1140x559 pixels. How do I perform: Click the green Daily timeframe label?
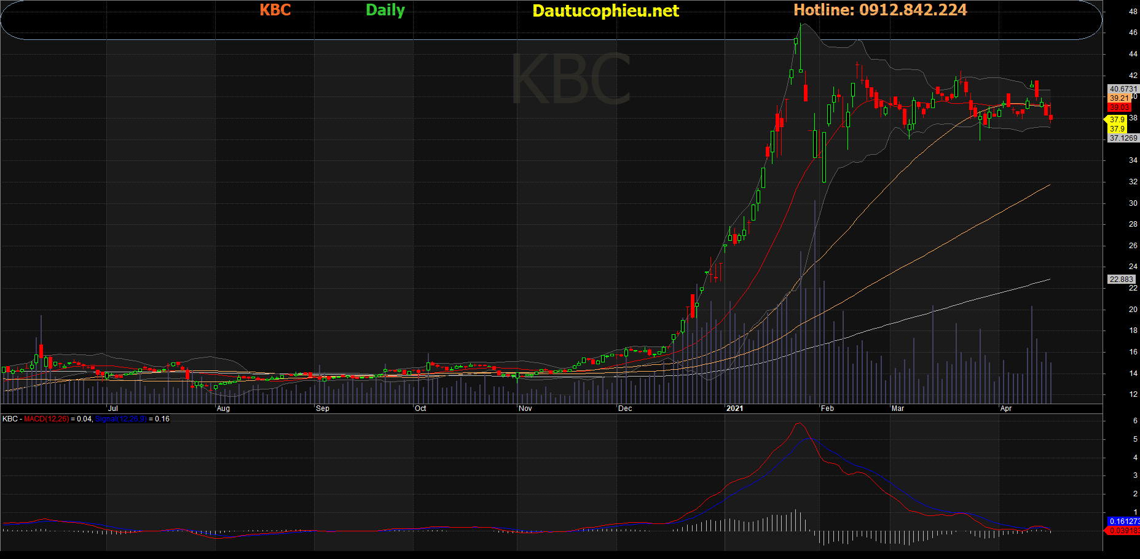[385, 10]
